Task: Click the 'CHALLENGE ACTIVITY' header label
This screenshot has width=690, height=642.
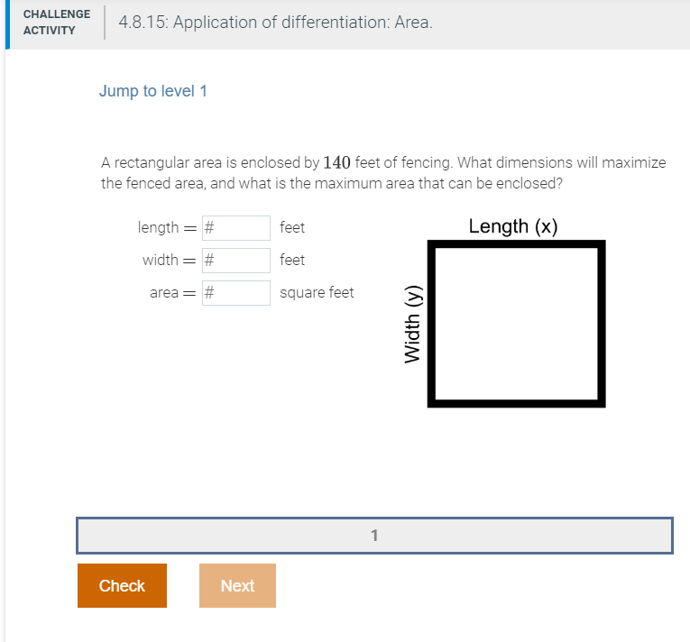Action: (x=57, y=23)
